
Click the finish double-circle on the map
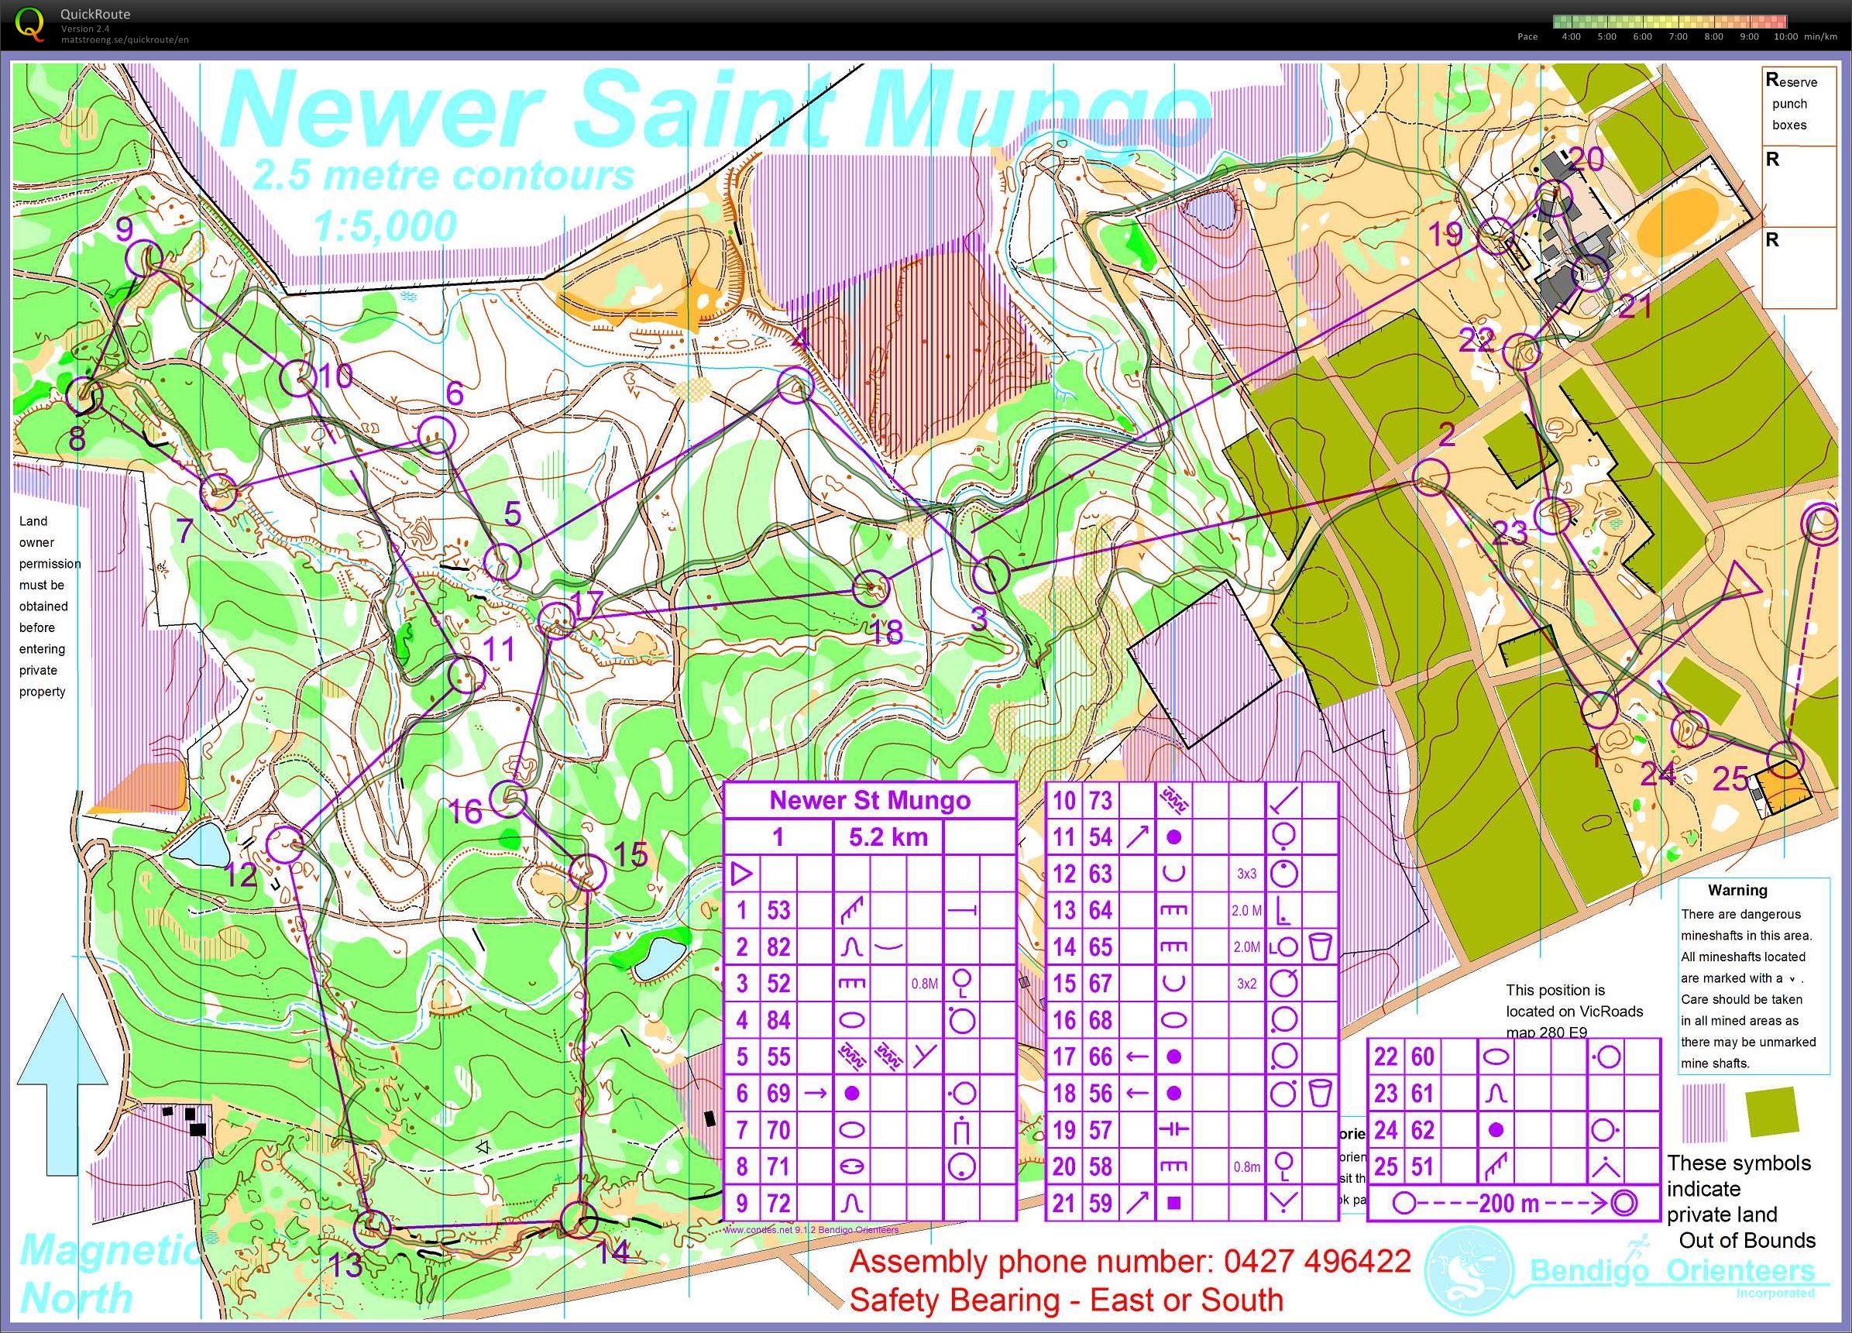[1820, 524]
